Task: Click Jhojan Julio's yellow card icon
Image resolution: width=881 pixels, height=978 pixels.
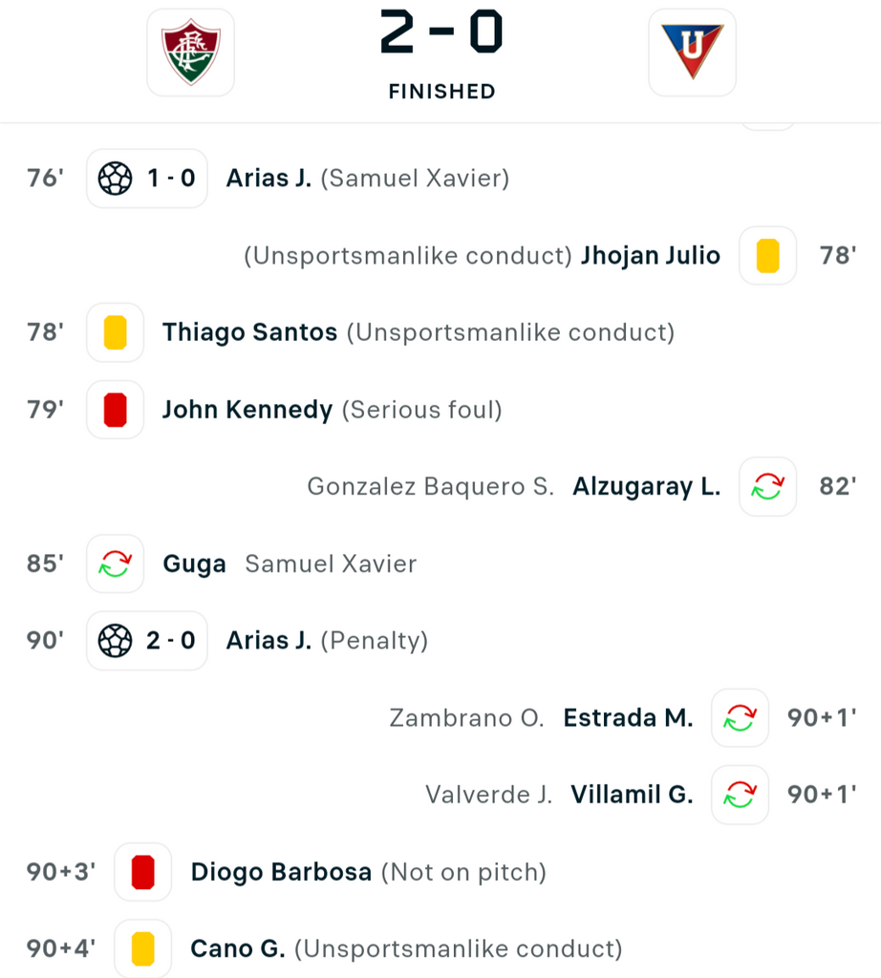Action: 767,256
